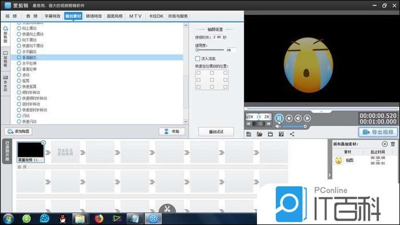
Task: Set playback speed to 2X
Action: [267, 117]
